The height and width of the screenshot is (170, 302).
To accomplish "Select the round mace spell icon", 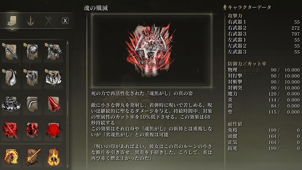I will click(x=32, y=52).
